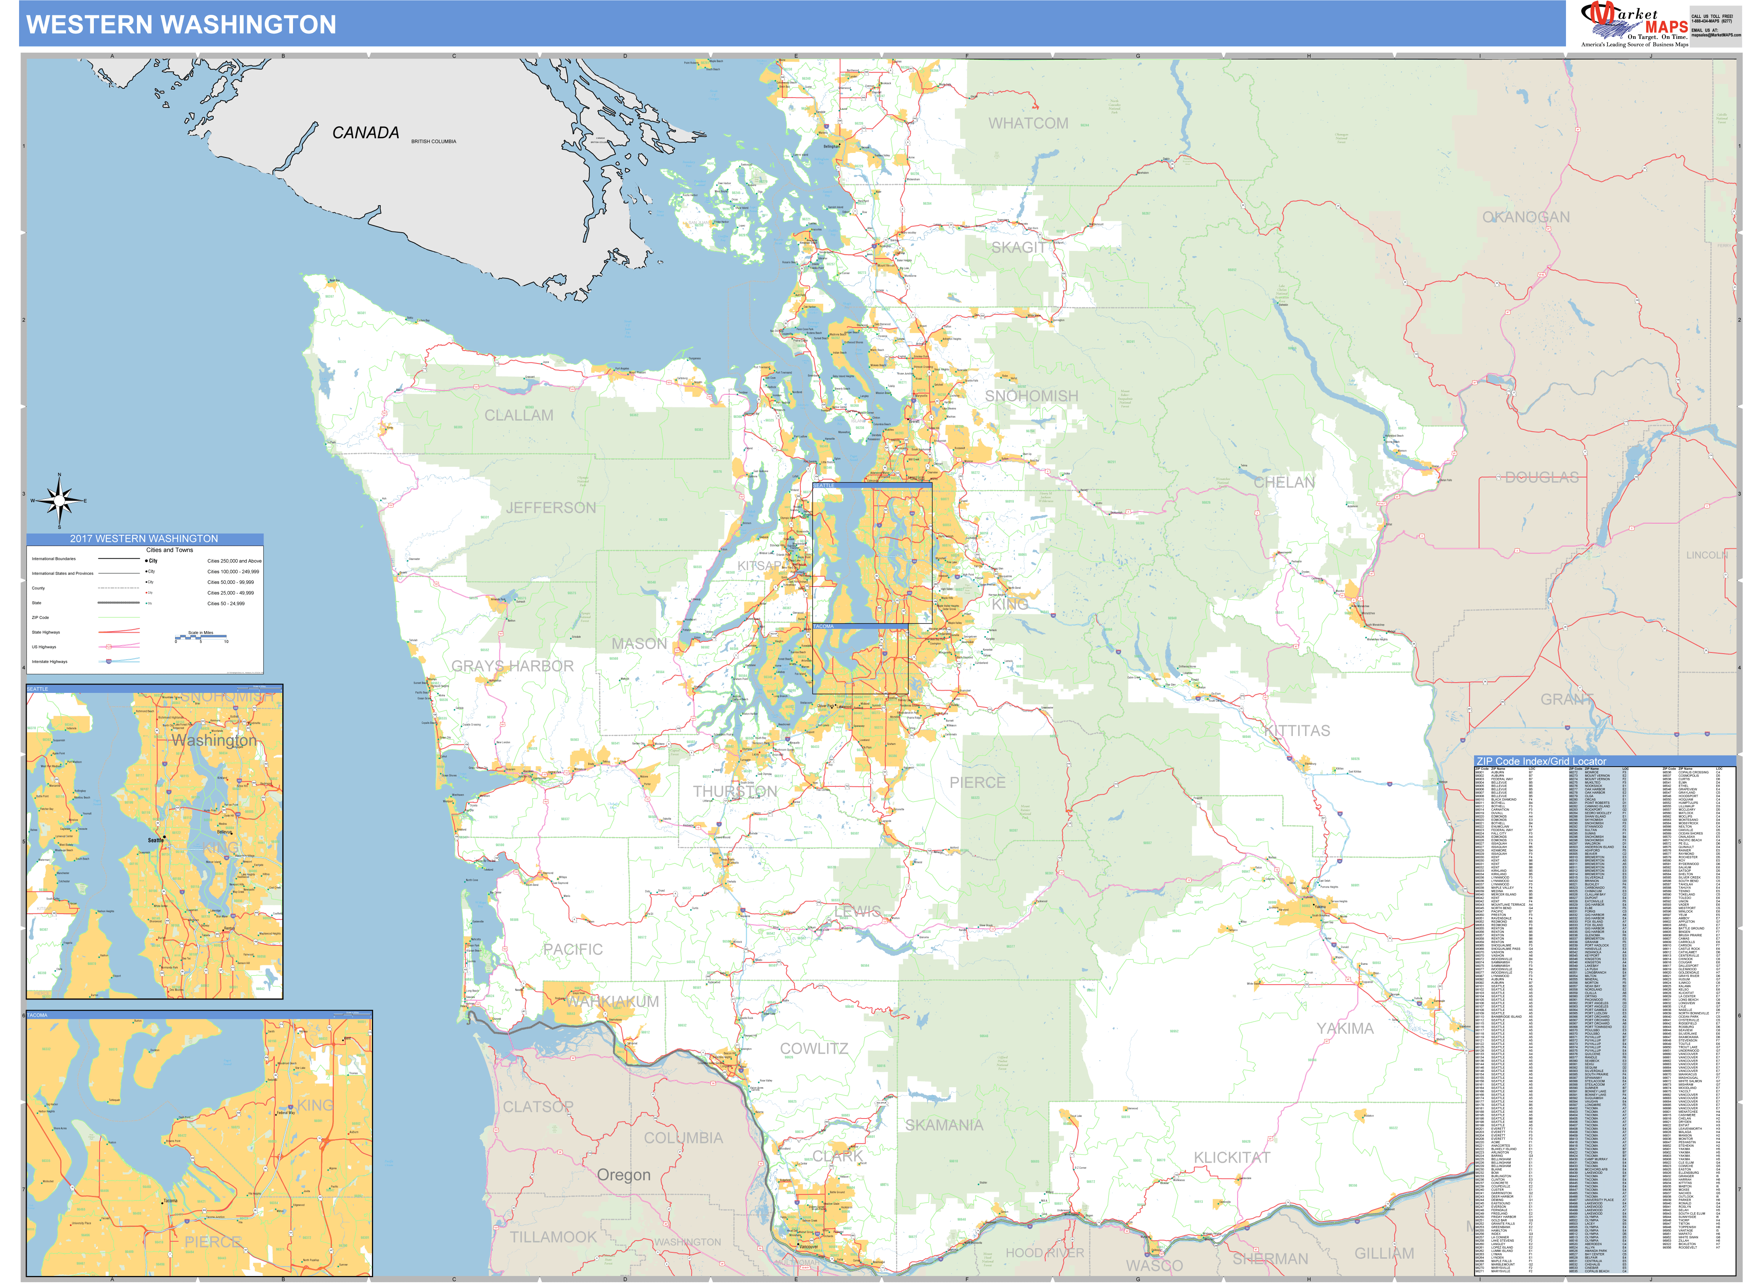Click the mapsales@MarketMAPS.com email address
The height and width of the screenshot is (1284, 1751).
1716,35
